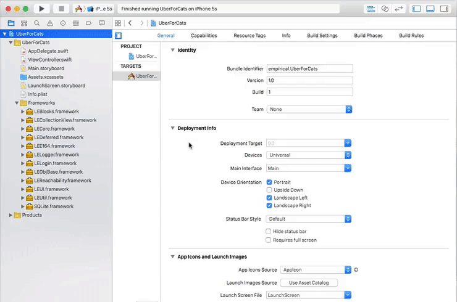
Task: Toggle the navigator pane visibility
Action: 416,9
